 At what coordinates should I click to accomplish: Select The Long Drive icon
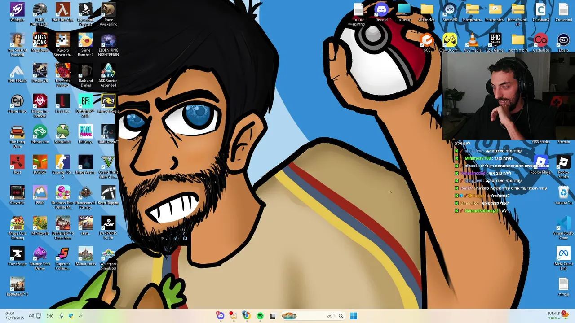point(17,136)
